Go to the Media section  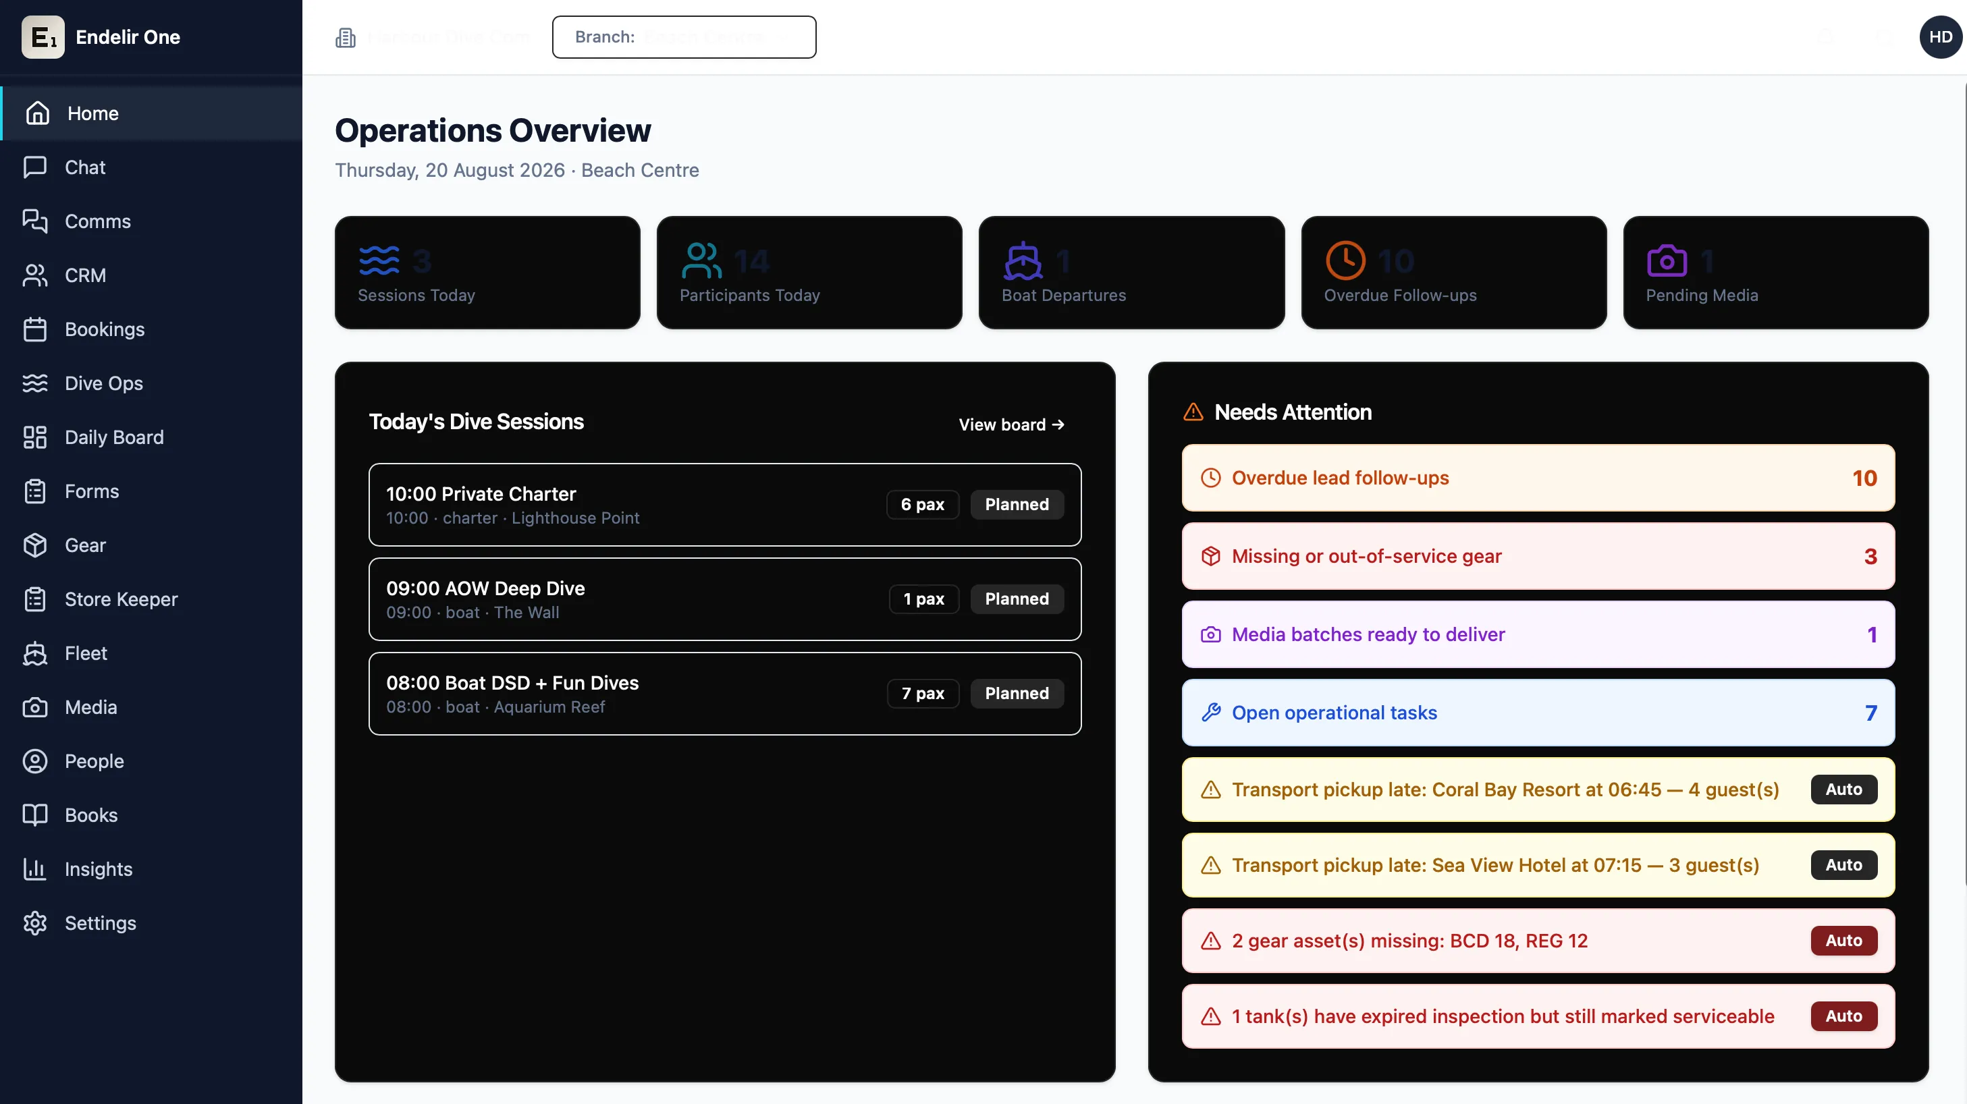pos(151,707)
